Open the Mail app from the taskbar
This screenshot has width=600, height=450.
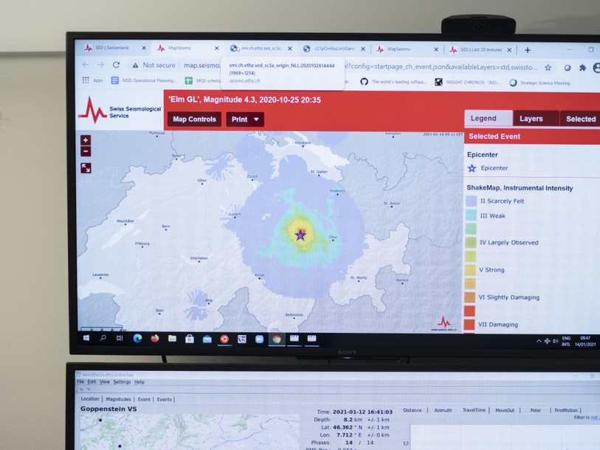pyautogui.click(x=207, y=339)
